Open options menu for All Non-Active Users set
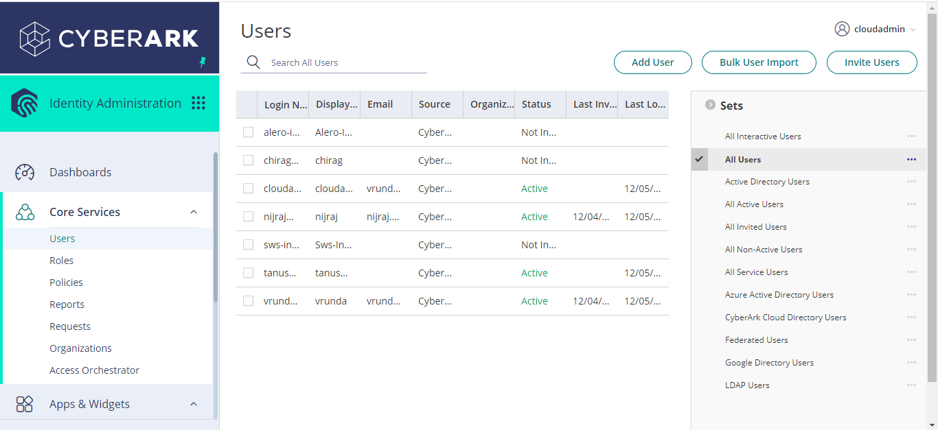This screenshot has height=430, width=938. tap(911, 250)
